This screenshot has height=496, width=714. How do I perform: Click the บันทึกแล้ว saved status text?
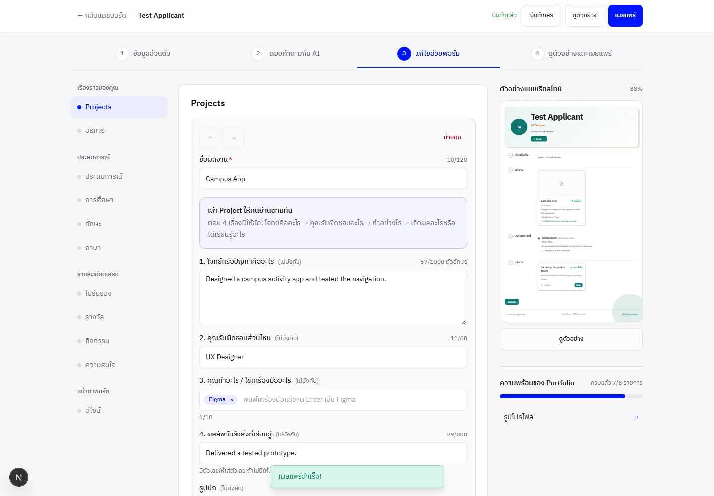point(504,15)
